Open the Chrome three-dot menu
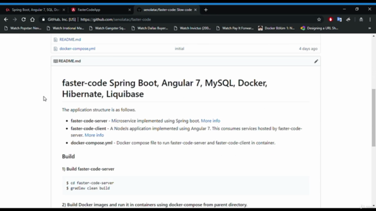This screenshot has width=376, height=211. [x=370, y=19]
